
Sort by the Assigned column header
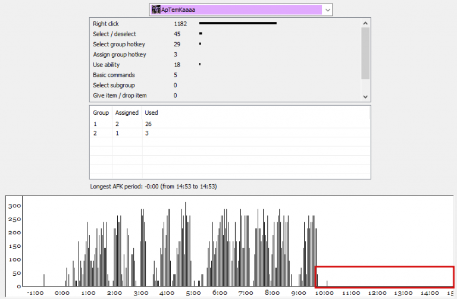(127, 113)
